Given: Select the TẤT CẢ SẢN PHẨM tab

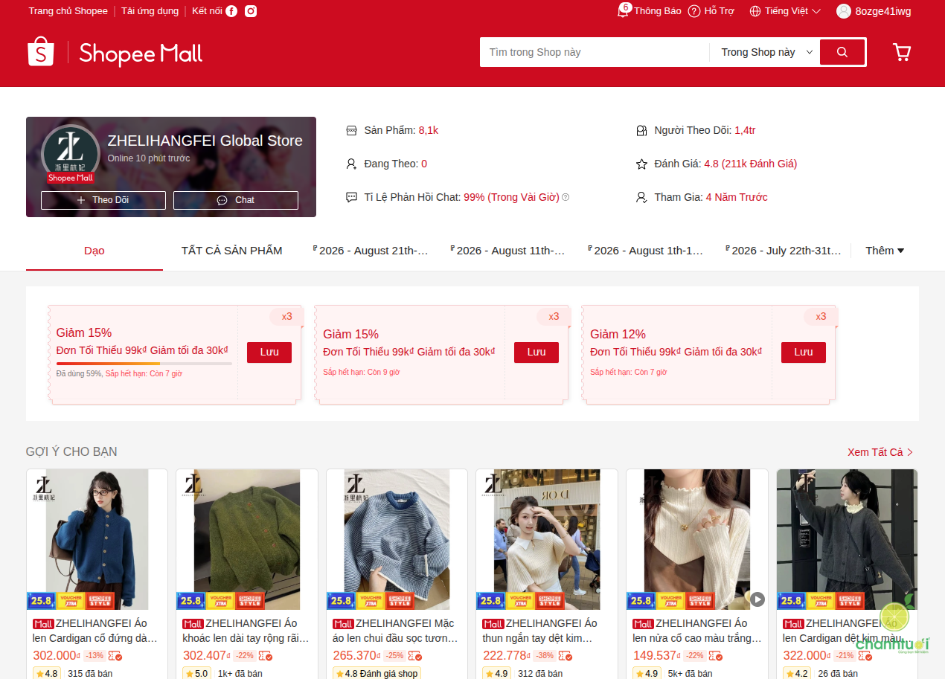Looking at the screenshot, I should (232, 251).
